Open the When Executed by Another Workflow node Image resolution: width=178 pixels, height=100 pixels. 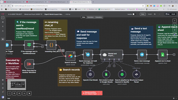click(x=29, y=64)
